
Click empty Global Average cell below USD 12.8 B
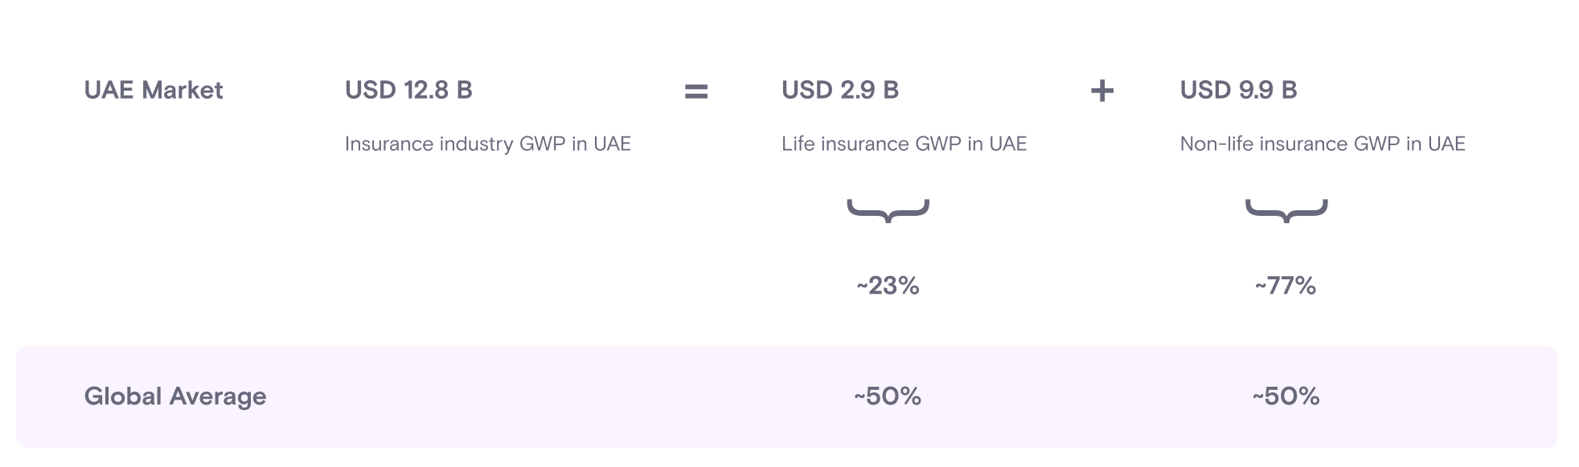[408, 396]
